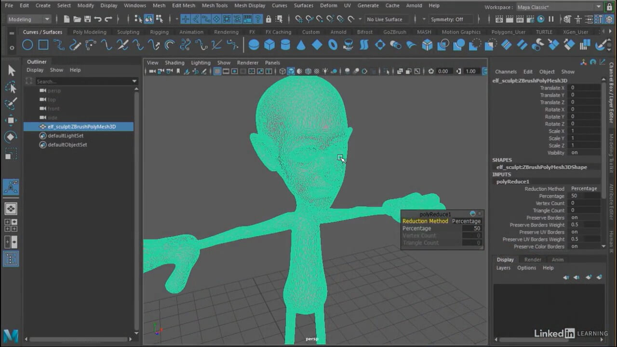Viewport: 617px width, 347px height.
Task: Click the polygon sphere shelf icon
Action: [x=254, y=45]
